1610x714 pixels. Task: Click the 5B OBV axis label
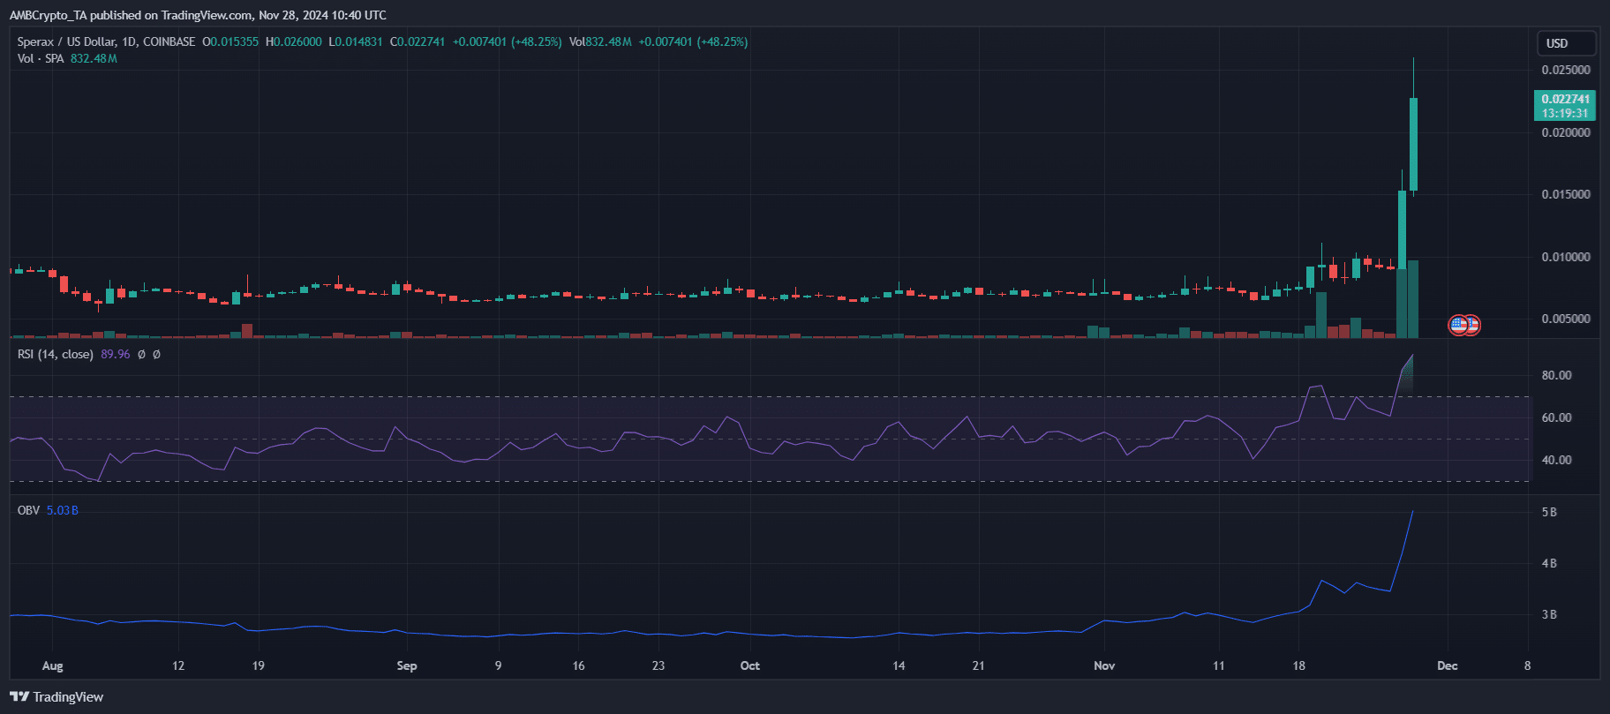click(1549, 512)
